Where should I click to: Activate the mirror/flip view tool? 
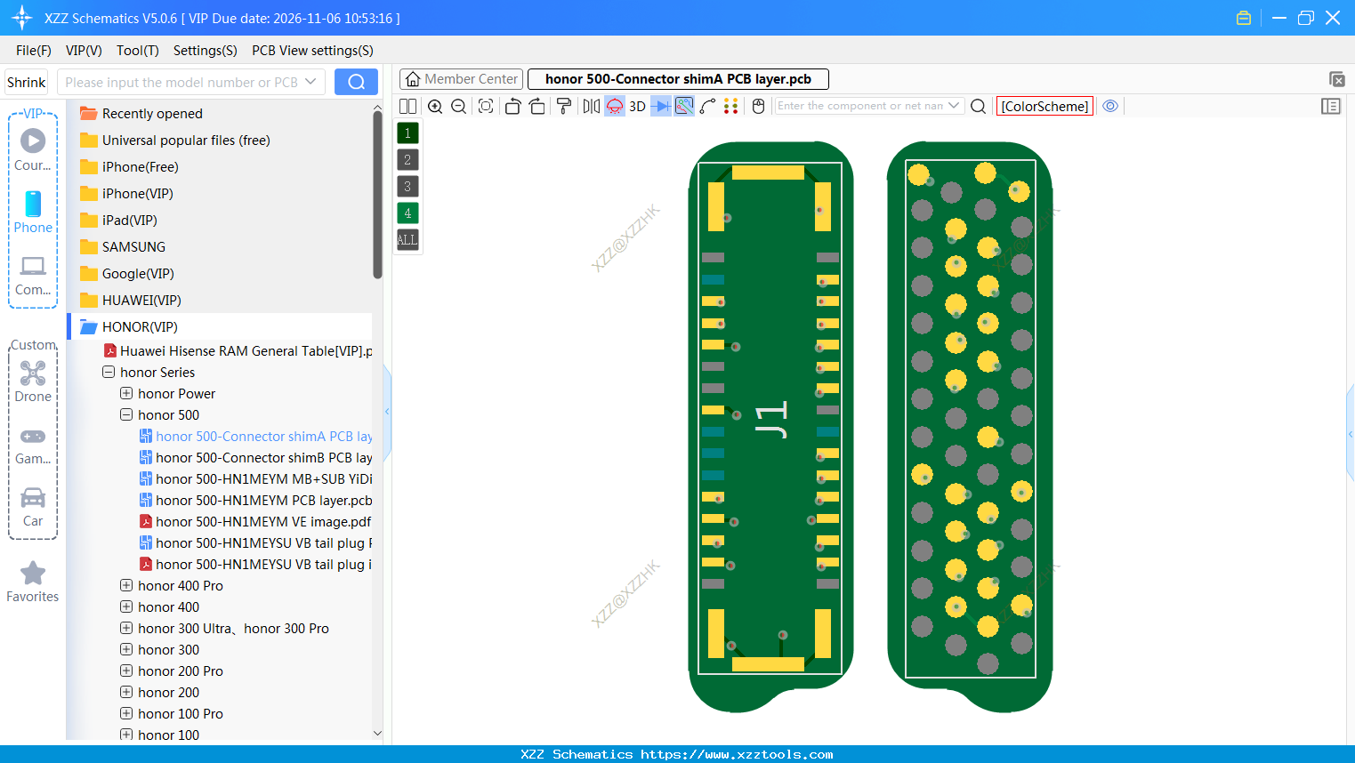tap(591, 106)
